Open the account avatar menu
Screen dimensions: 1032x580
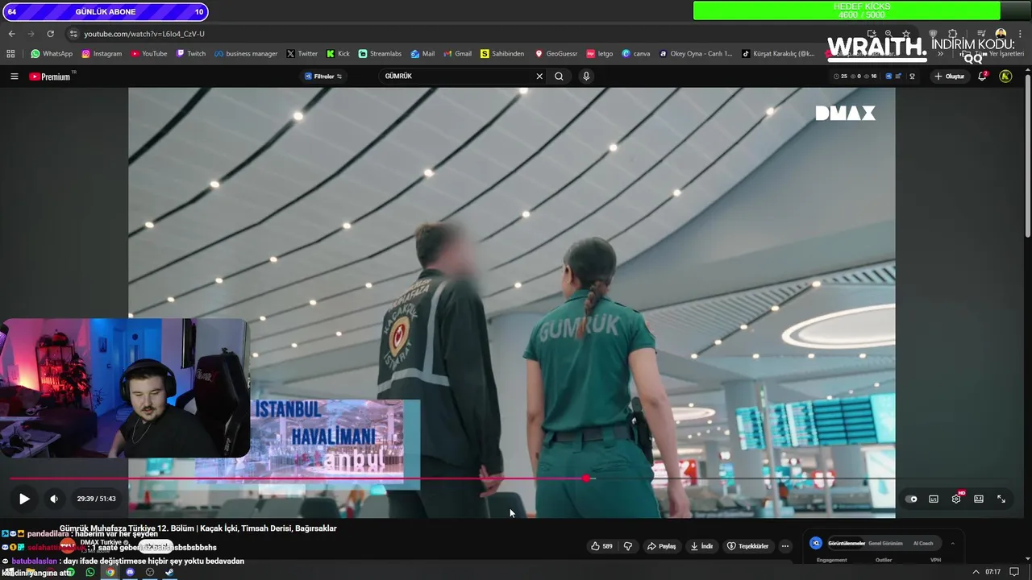[x=1005, y=77]
